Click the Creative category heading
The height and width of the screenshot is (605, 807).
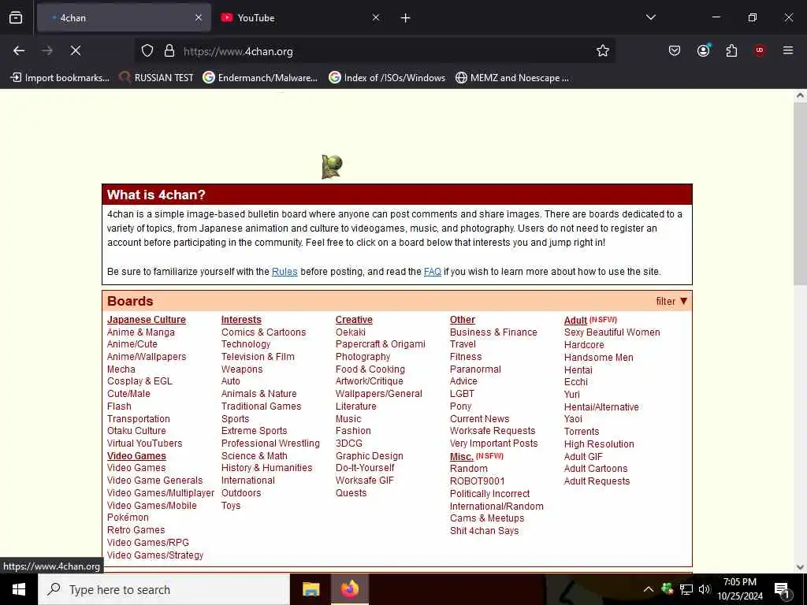tap(354, 320)
